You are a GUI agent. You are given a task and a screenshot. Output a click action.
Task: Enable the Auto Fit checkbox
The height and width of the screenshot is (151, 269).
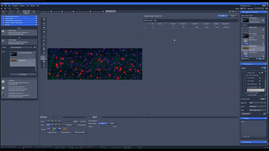point(80,121)
